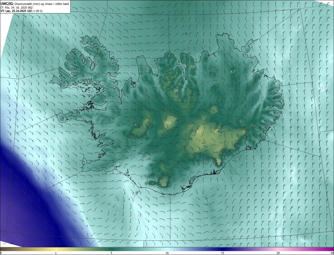Click the 4.7 value on the map
Image resolution: width=334 pixels, height=255 pixels.
point(233,72)
